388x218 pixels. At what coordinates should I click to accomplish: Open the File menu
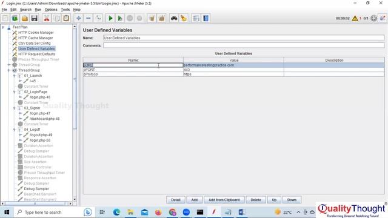[x=4, y=10]
